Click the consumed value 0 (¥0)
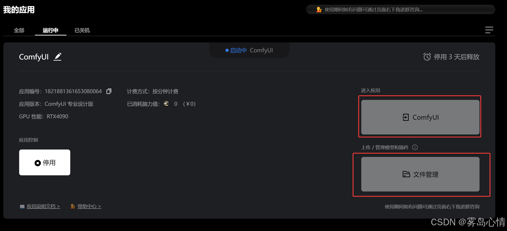 (185, 104)
